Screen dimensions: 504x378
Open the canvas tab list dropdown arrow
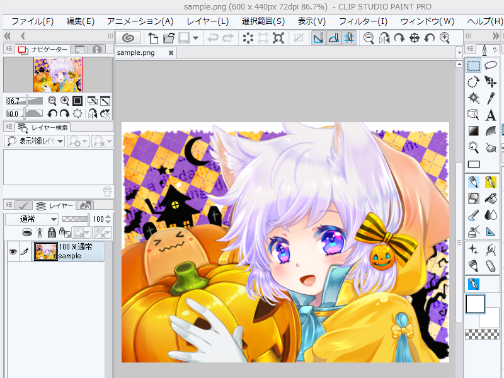[459, 52]
